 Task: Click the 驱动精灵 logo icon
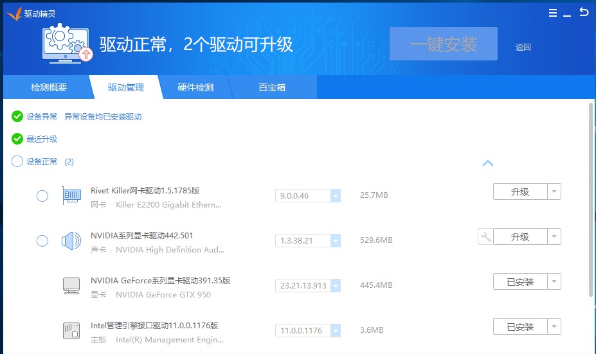click(x=14, y=13)
